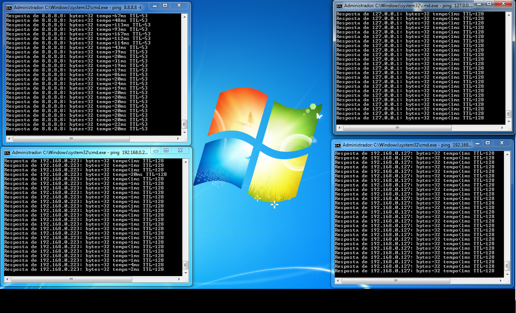
Task: Click the horizontal scrollbar thumb in the 8.8.8.8 window
Action: (x=71, y=139)
